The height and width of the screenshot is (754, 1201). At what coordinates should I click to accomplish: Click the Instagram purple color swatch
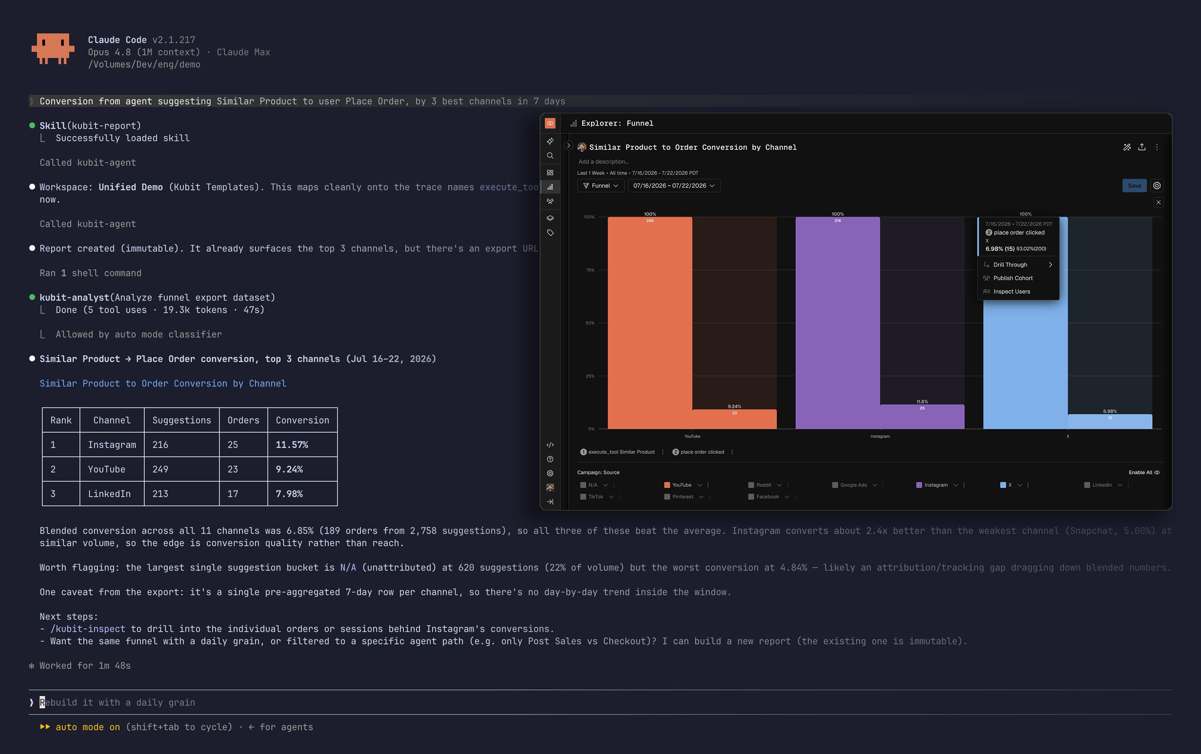(x=919, y=485)
